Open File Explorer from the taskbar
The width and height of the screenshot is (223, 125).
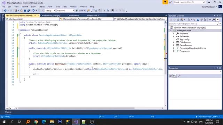(x=52, y=122)
